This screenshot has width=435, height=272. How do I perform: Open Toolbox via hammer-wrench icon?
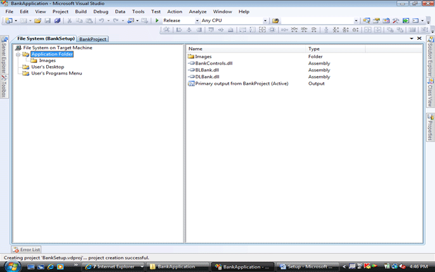tap(396, 20)
